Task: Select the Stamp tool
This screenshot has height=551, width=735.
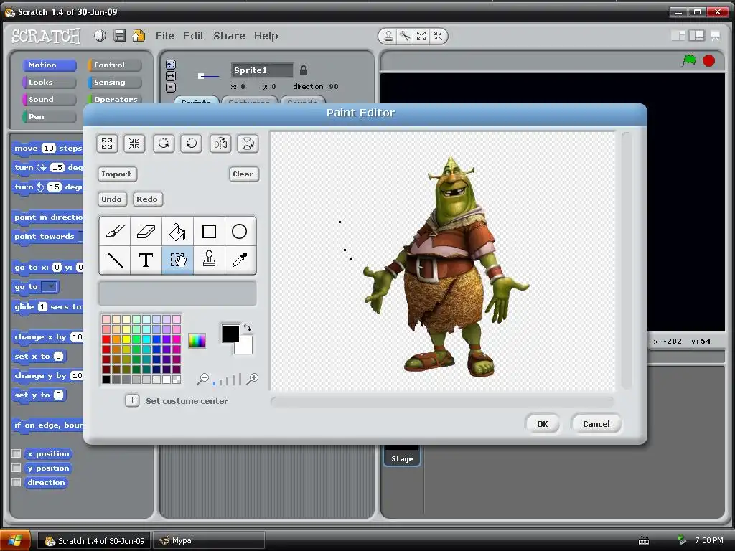Action: click(x=209, y=260)
